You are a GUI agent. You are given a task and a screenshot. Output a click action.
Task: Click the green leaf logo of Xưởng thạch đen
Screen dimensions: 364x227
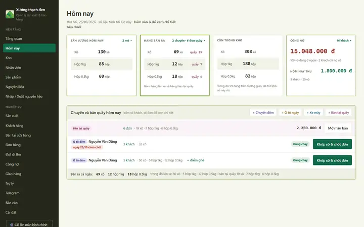click(10, 14)
